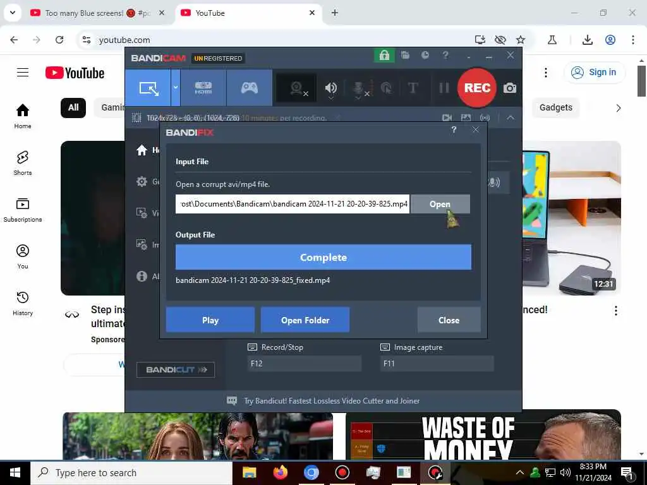
Task: Open Chrome tab search dropdown arrow
Action: (x=13, y=13)
